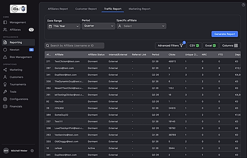
Task: Open user settings gear beside Mitchell Weber
Action: pos(32,151)
